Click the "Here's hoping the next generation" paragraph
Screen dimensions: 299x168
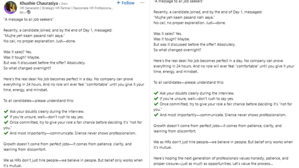pos(221,161)
